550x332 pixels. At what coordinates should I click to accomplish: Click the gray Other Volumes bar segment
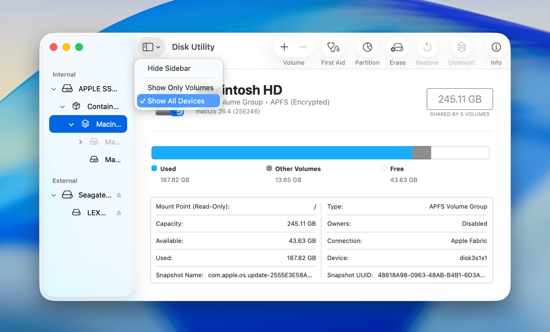tap(422, 153)
